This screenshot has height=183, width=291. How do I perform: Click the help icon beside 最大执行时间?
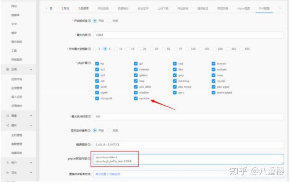click(90, 117)
